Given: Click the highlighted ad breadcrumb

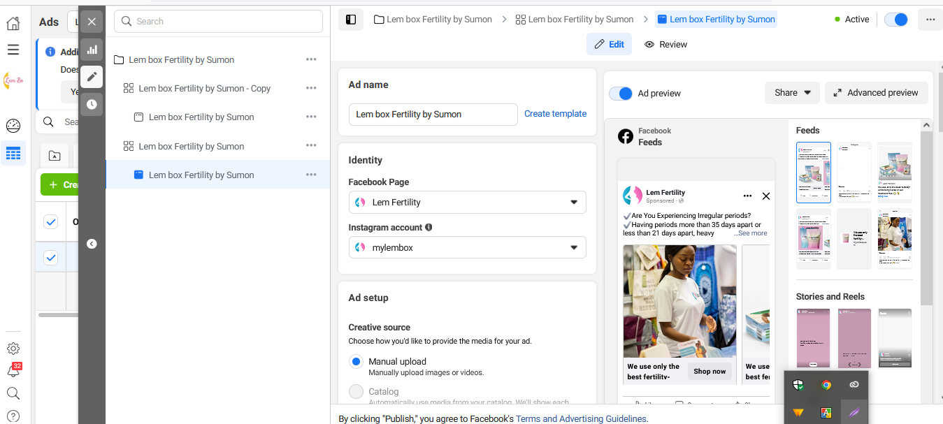Looking at the screenshot, I should pos(716,20).
